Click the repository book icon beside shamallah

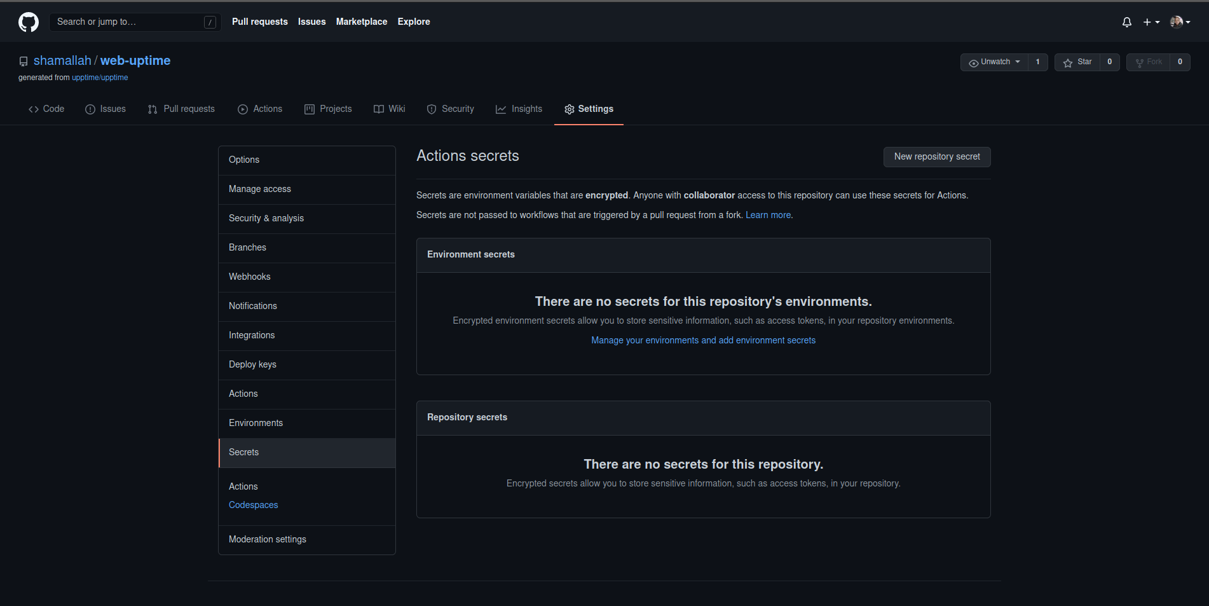click(x=24, y=61)
